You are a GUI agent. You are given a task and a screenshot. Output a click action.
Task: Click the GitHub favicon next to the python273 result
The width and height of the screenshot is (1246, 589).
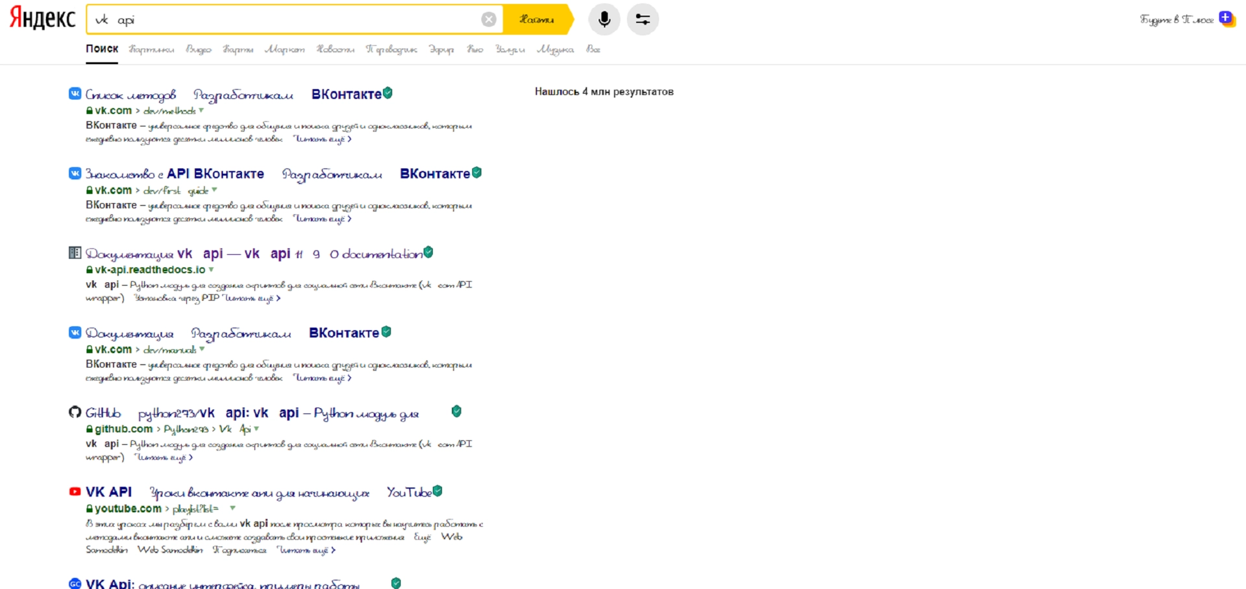pos(75,412)
